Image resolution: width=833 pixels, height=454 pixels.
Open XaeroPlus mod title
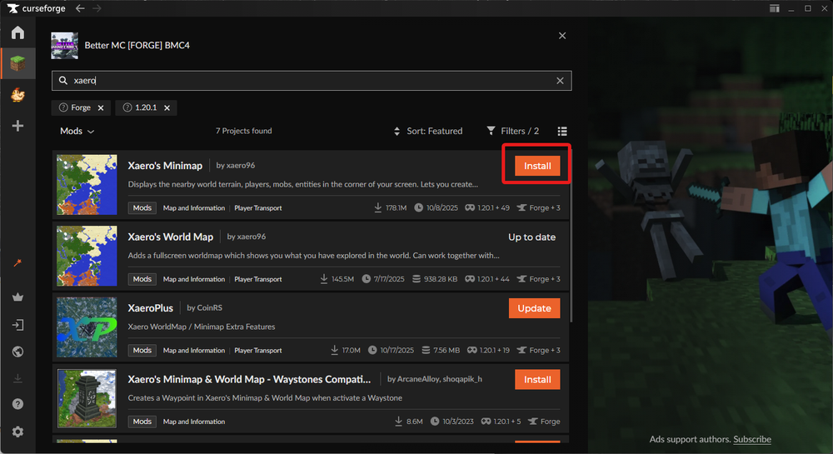pyautogui.click(x=150, y=308)
